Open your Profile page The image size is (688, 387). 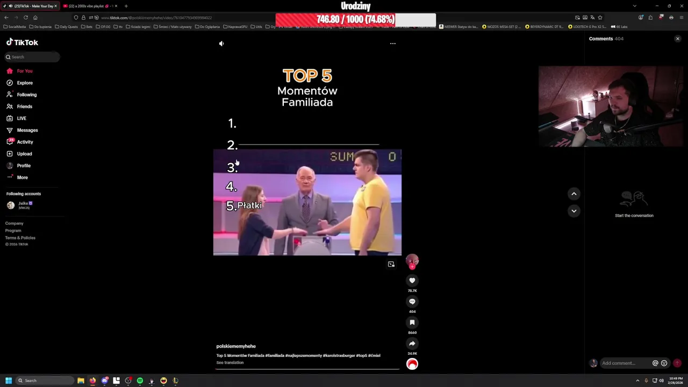[18, 166]
